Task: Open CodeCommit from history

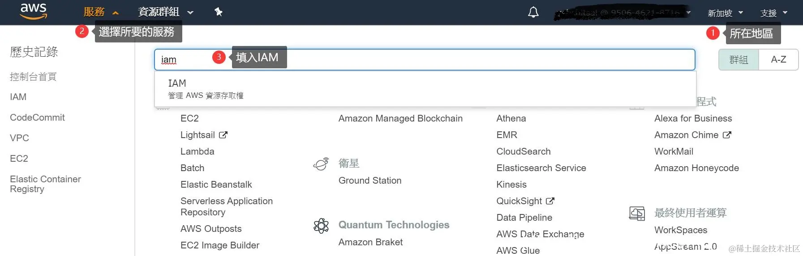Action: coord(37,118)
